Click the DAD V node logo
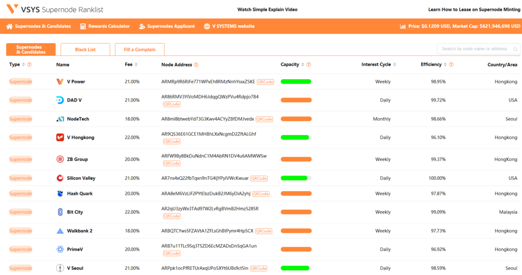 pos(60,100)
